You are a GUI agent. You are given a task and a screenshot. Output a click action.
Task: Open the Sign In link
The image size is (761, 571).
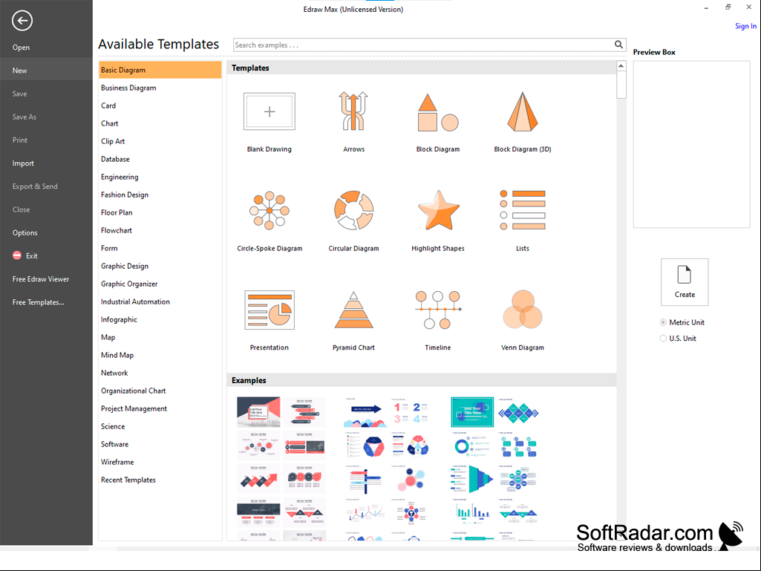745,26
